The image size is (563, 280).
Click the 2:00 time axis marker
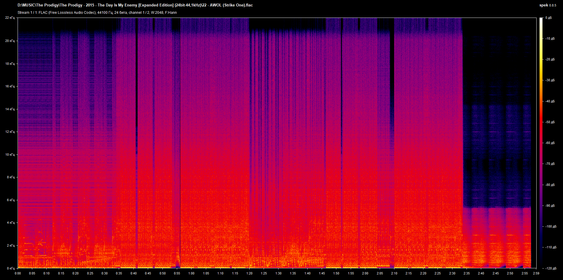tap(365, 273)
